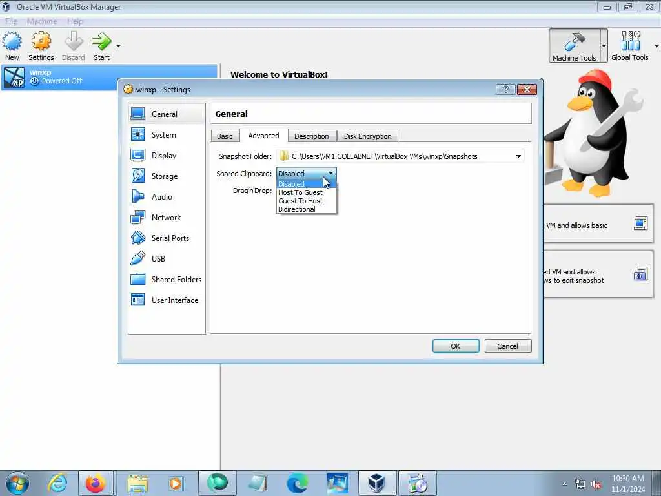Collapse the Shared Clipboard combo box
Viewport: 661px width, 496px height.
tap(307, 173)
